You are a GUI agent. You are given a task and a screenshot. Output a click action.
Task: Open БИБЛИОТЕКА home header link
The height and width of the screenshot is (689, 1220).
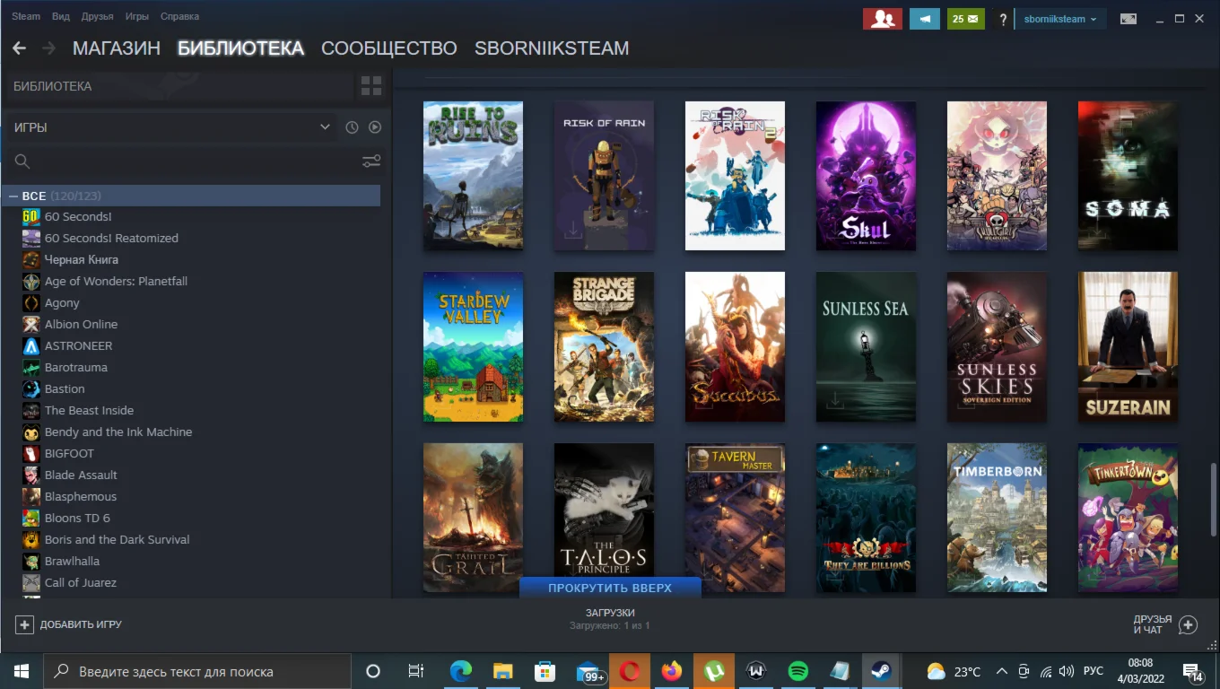53,86
